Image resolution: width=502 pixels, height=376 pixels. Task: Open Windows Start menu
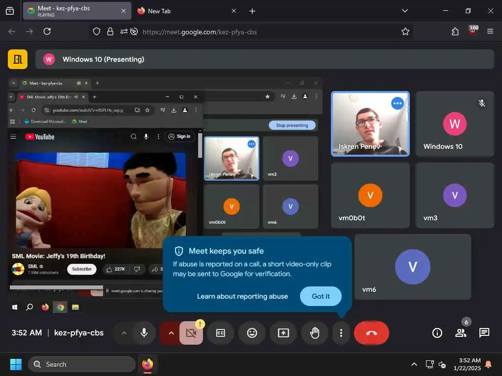point(16,364)
